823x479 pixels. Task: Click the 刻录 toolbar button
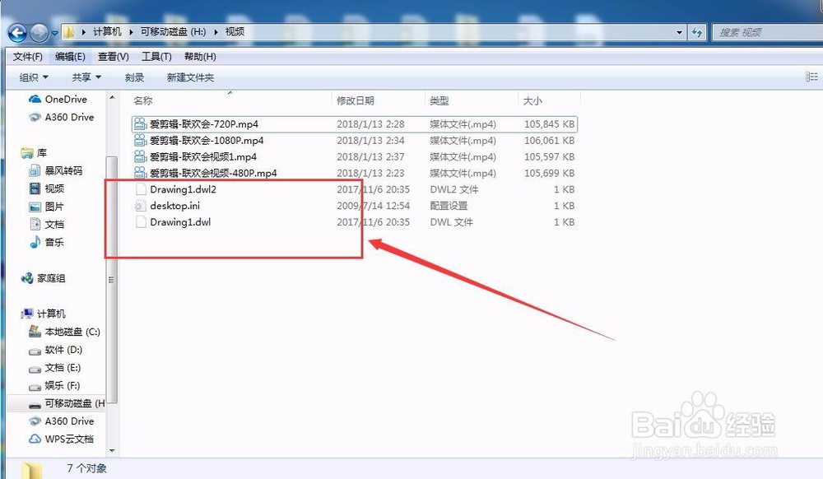pos(134,77)
